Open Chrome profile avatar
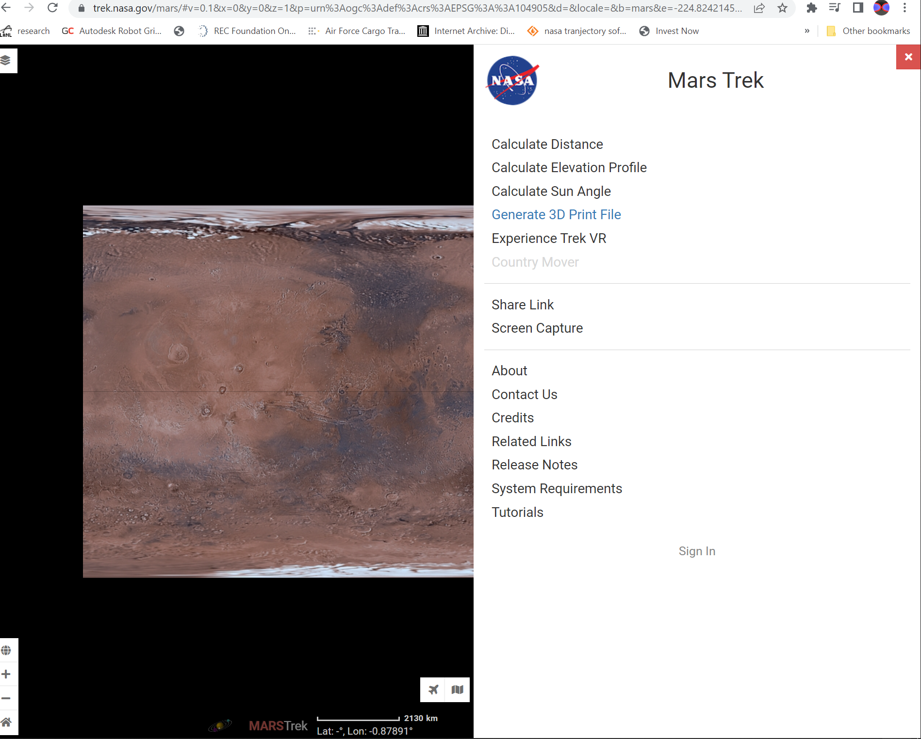The width and height of the screenshot is (921, 739). tap(881, 8)
